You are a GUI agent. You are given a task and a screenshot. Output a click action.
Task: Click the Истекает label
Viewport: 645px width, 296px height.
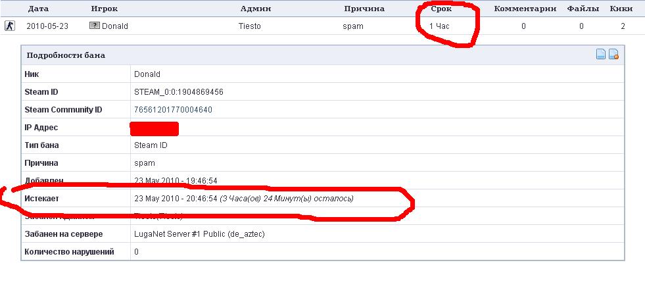[41, 199]
